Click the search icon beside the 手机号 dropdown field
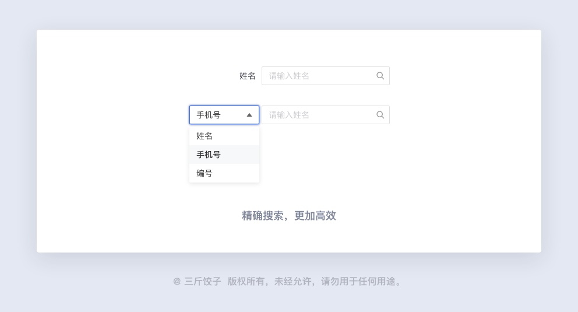The image size is (578, 312). 380,115
